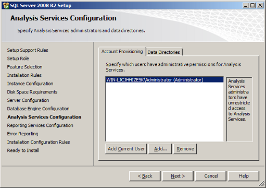Click the SQL Server Setup title bar icon
This screenshot has height=188, width=266.
pyautogui.click(x=6, y=5)
